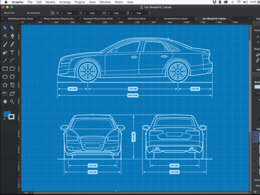
Task: Open the Plugins menu
Action: (x=80, y=2)
